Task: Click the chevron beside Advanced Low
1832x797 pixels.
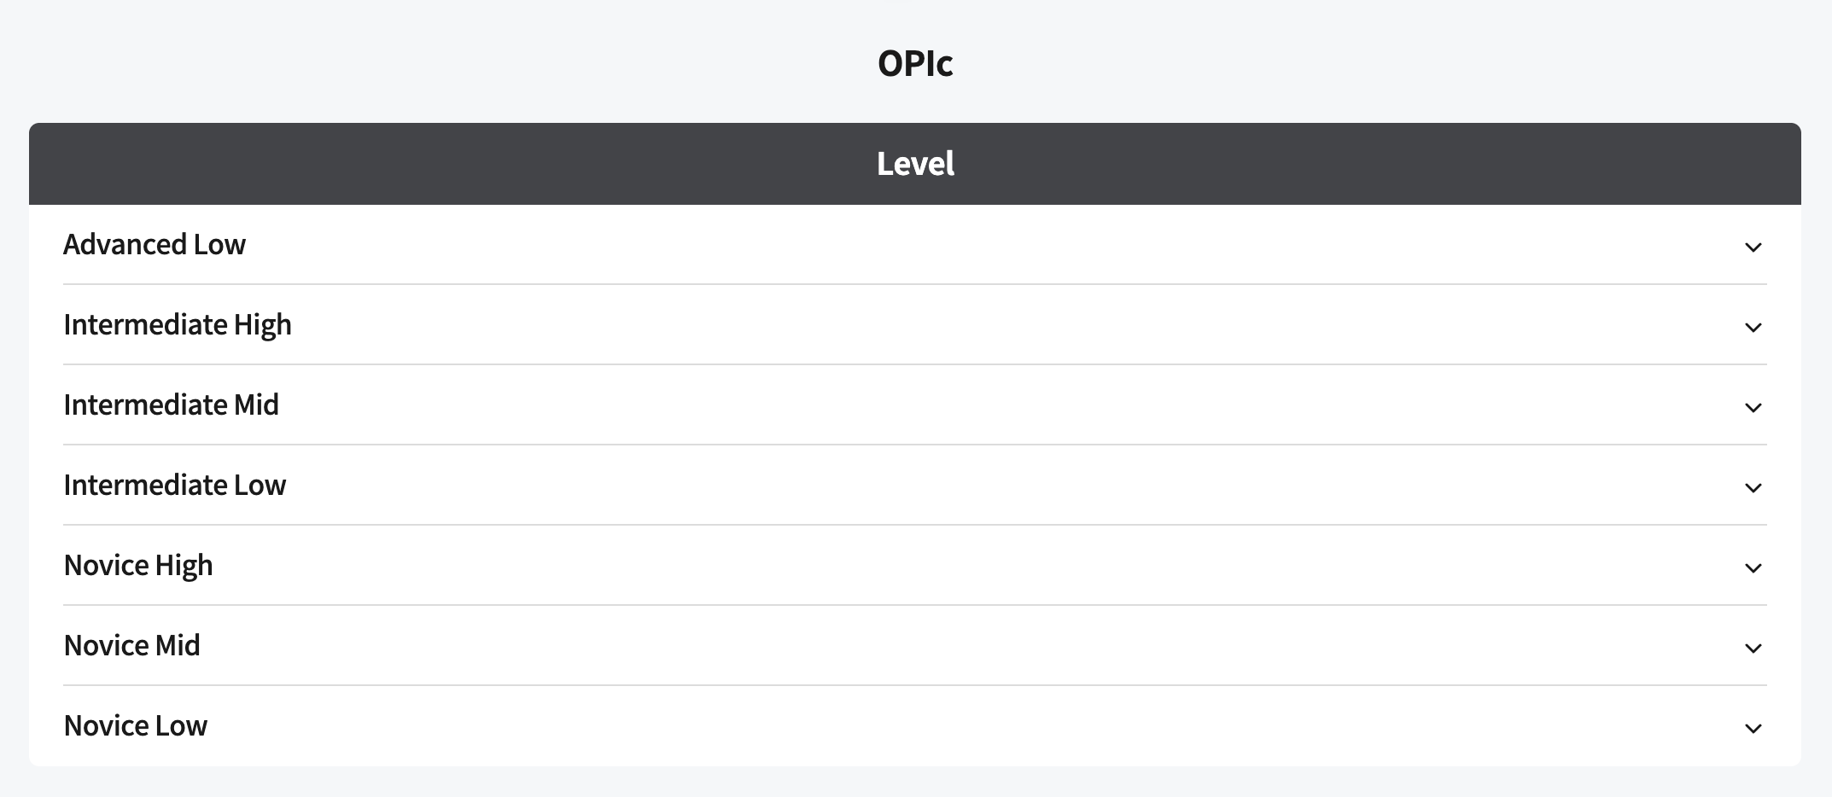Action: pos(1753,247)
